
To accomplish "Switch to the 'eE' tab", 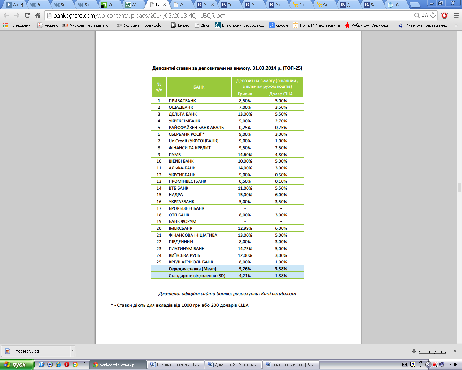I will 395,5.
